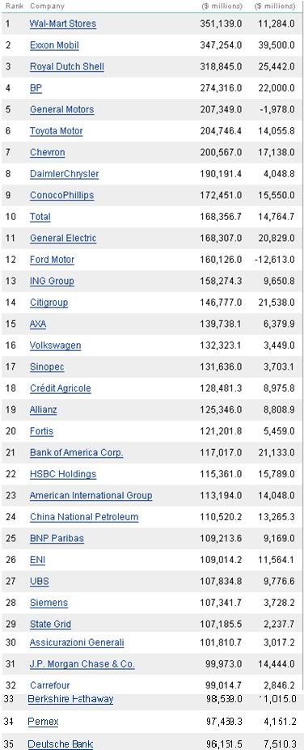Viewport: 304px width, 750px height.
Task: Open the ING Group link
Action: point(52,281)
